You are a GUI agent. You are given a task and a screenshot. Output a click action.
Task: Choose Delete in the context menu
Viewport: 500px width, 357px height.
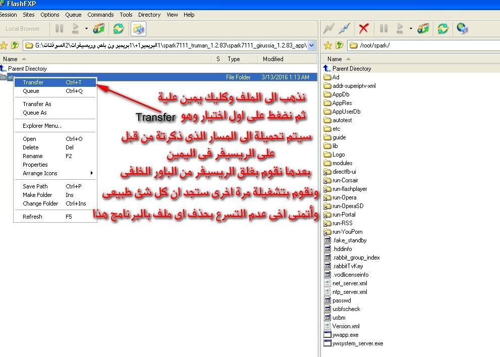tap(55, 147)
